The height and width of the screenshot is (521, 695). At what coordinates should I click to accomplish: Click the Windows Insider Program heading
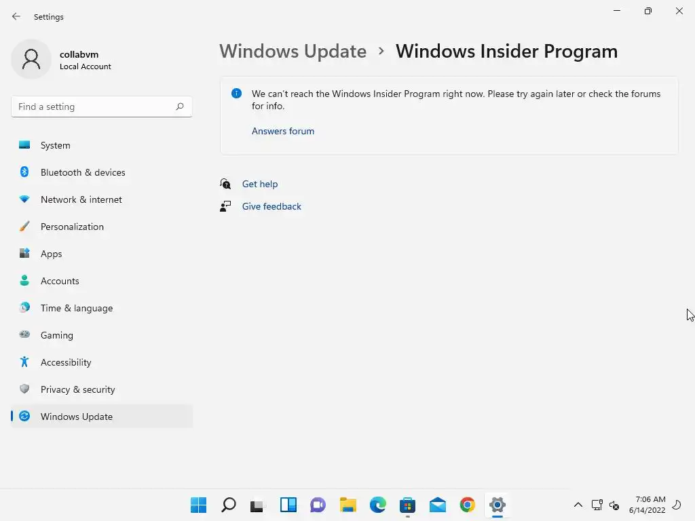click(506, 52)
